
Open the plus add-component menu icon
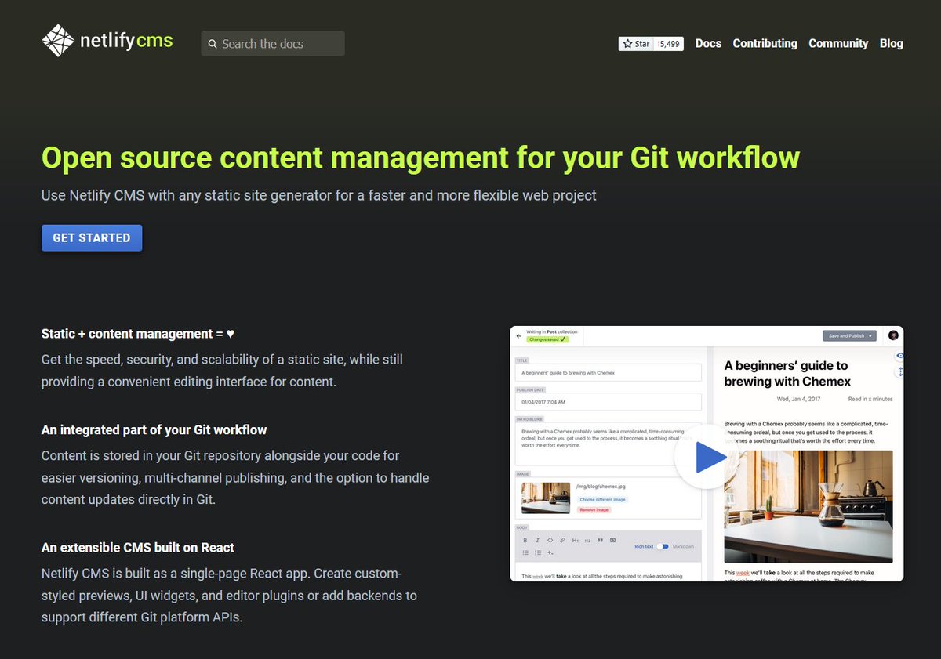point(550,552)
